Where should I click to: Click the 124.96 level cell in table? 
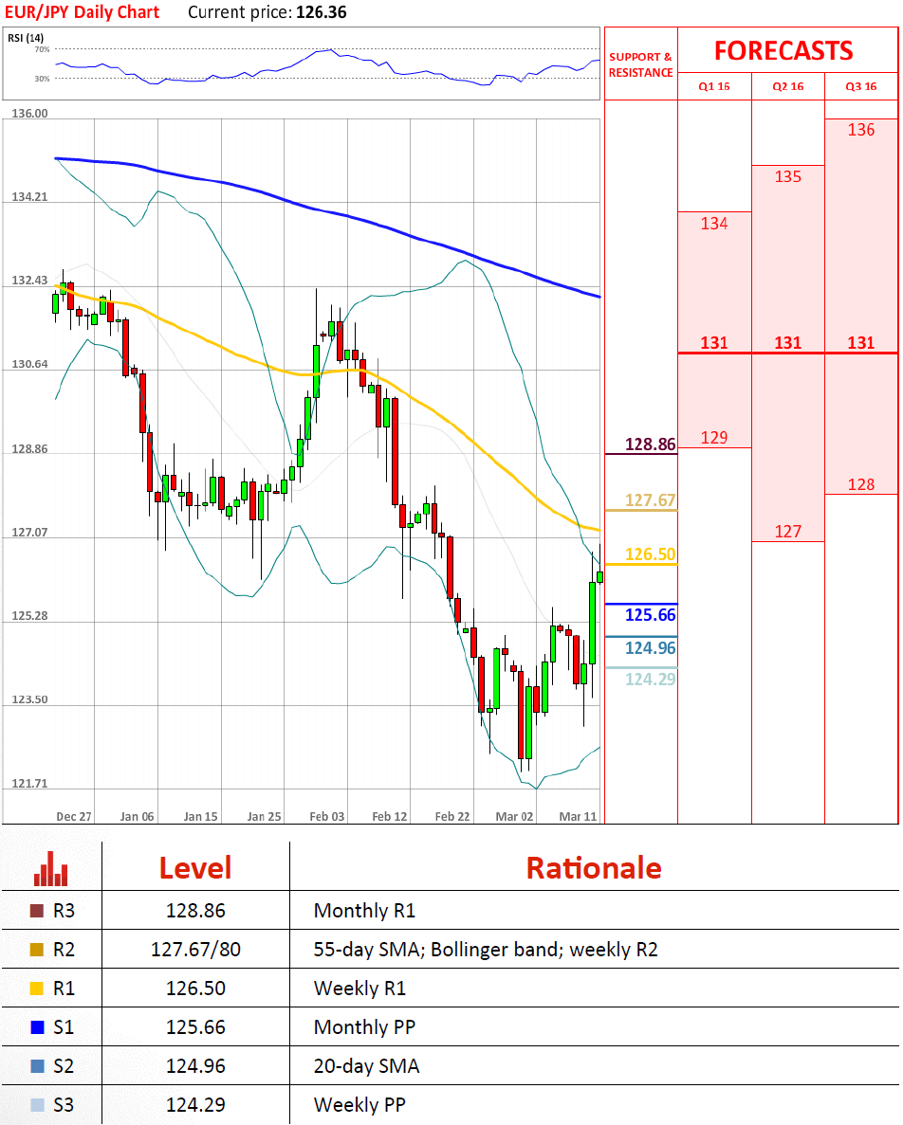[x=196, y=1066]
